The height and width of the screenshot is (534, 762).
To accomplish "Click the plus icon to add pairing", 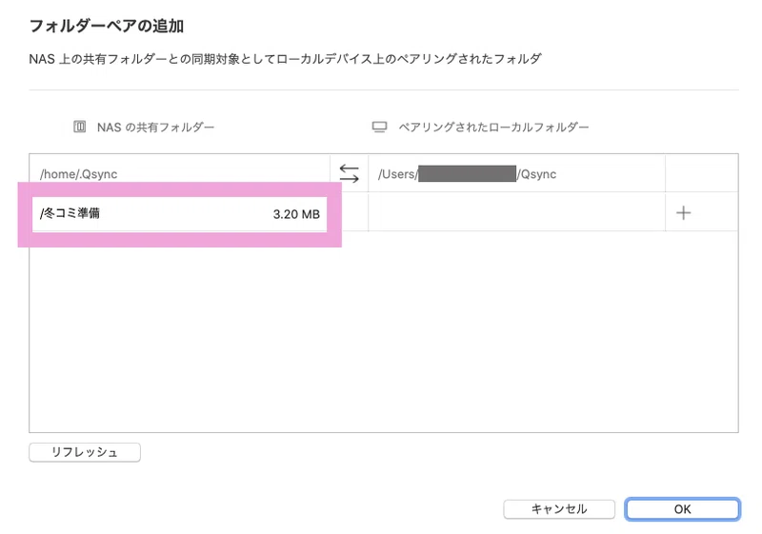I will pyautogui.click(x=683, y=212).
